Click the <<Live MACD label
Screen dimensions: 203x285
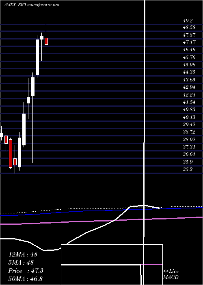pos(171,274)
